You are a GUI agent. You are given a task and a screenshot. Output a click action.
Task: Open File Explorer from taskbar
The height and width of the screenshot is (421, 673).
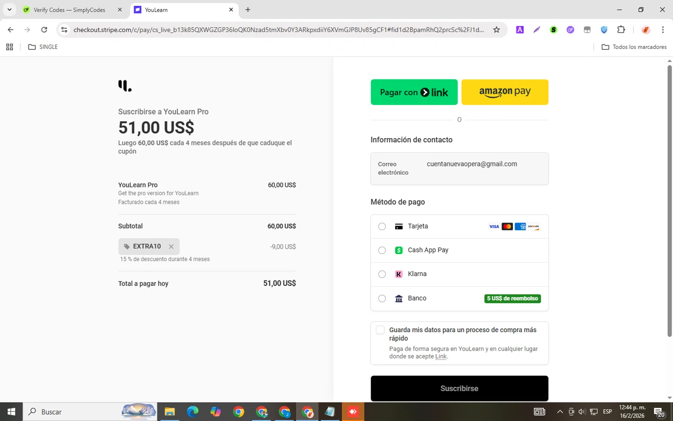[x=169, y=412]
